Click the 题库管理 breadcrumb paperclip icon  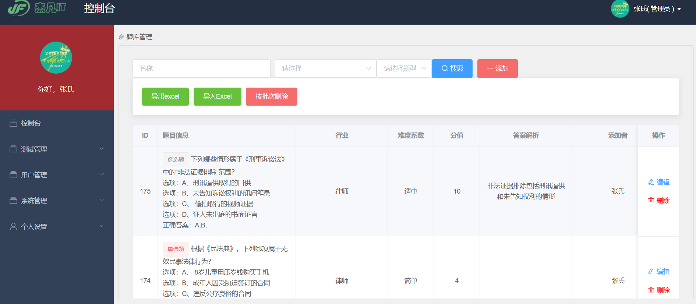coord(121,37)
